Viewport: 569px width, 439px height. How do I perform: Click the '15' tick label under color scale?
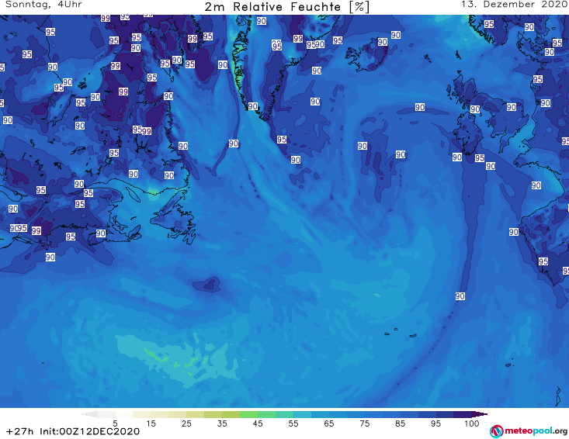[151, 423]
